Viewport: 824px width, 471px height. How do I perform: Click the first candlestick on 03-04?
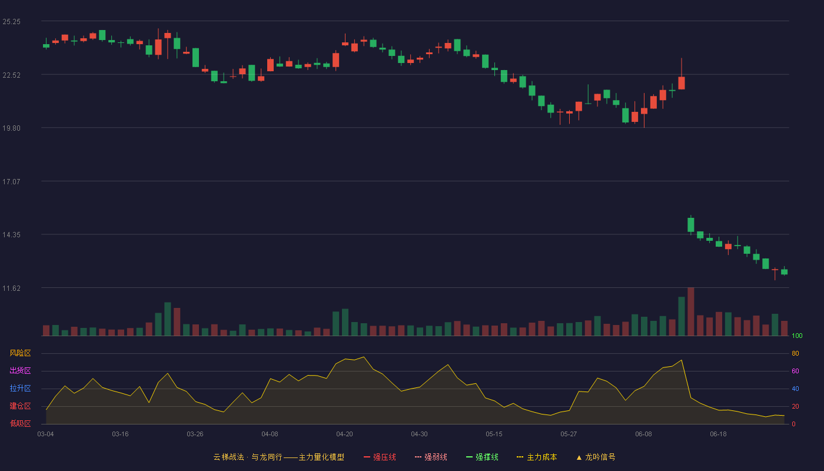pos(46,45)
